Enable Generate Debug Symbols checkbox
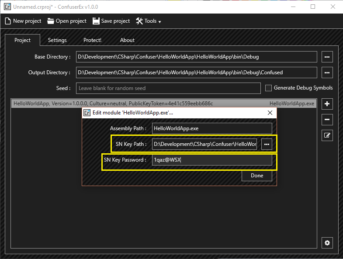The image size is (343, 259). coord(268,88)
